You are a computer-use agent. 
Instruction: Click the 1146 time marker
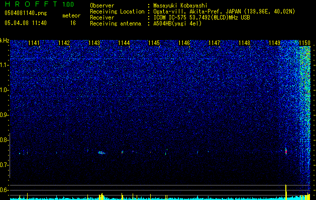tap(184, 43)
